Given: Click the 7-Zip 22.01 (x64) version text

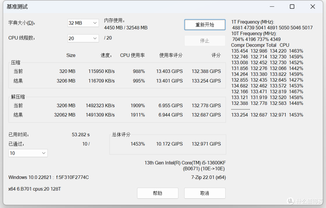Looking at the screenshot, I should point(209,178).
